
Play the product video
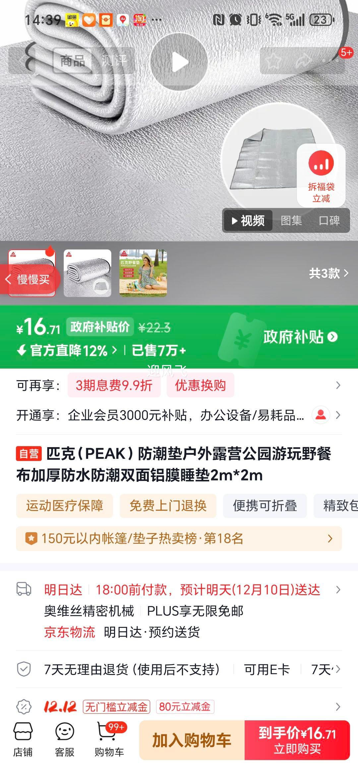(x=179, y=62)
